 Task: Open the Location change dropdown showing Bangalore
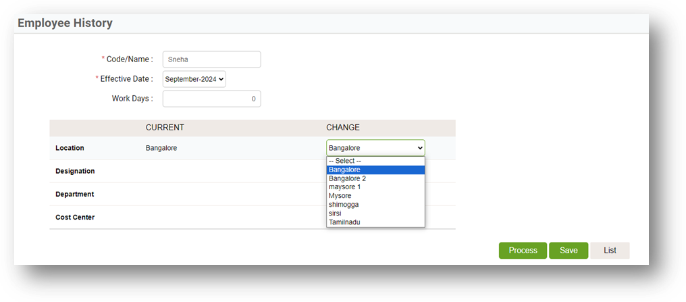click(375, 148)
